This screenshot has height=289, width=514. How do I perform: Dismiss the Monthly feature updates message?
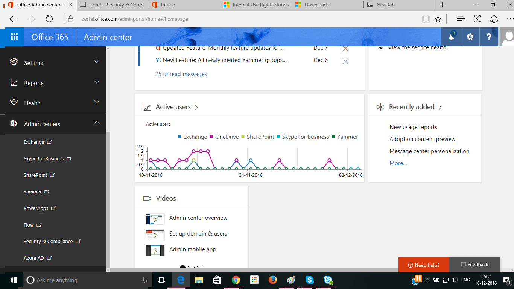pyautogui.click(x=345, y=49)
